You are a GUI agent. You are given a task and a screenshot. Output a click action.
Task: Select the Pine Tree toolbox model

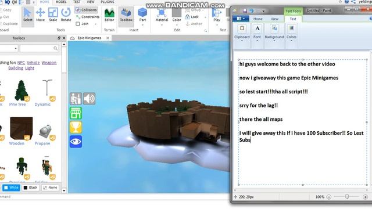click(x=21, y=93)
